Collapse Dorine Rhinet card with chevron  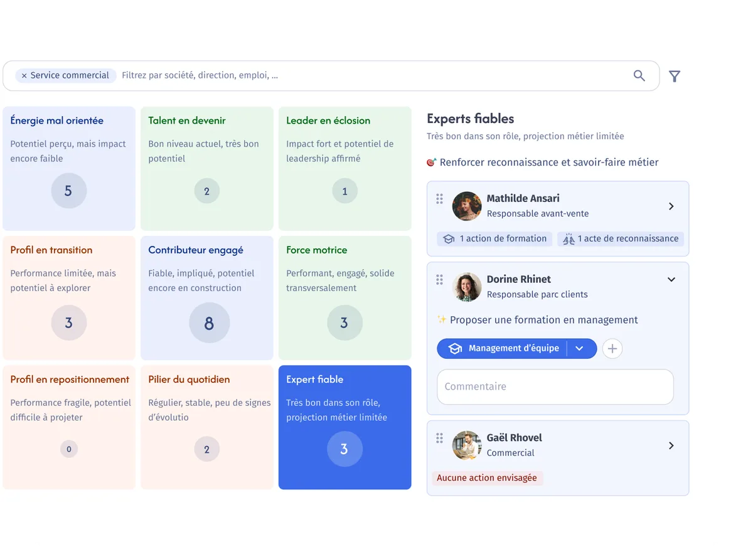pos(671,280)
